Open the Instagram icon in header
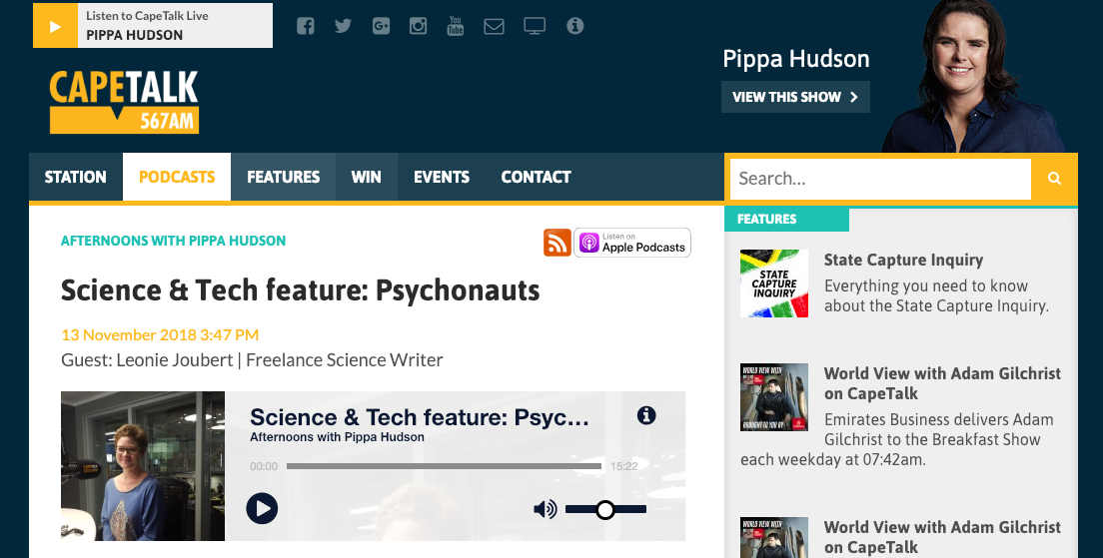The height and width of the screenshot is (558, 1103). [x=419, y=26]
